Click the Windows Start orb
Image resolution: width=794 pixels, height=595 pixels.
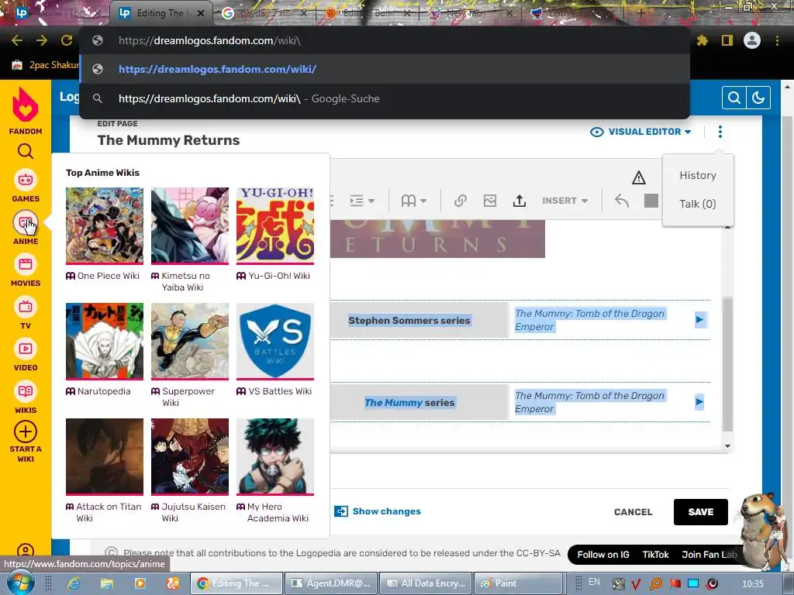(x=19, y=583)
